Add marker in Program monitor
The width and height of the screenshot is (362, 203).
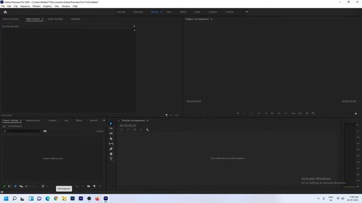click(x=238, y=113)
